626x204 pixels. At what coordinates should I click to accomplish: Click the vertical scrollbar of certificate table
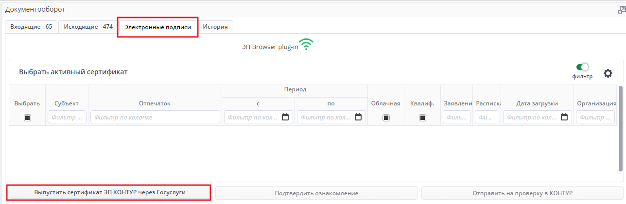point(620,129)
